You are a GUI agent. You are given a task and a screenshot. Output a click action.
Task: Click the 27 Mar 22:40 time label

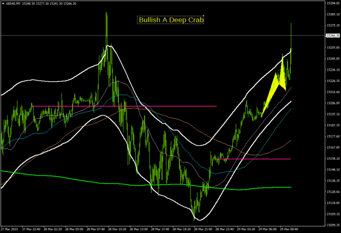pos(31,229)
